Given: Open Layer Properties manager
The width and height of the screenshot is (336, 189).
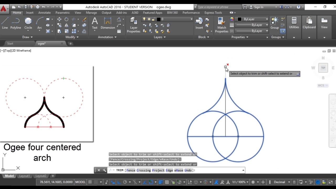Looking at the screenshot, I should [x=134, y=25].
